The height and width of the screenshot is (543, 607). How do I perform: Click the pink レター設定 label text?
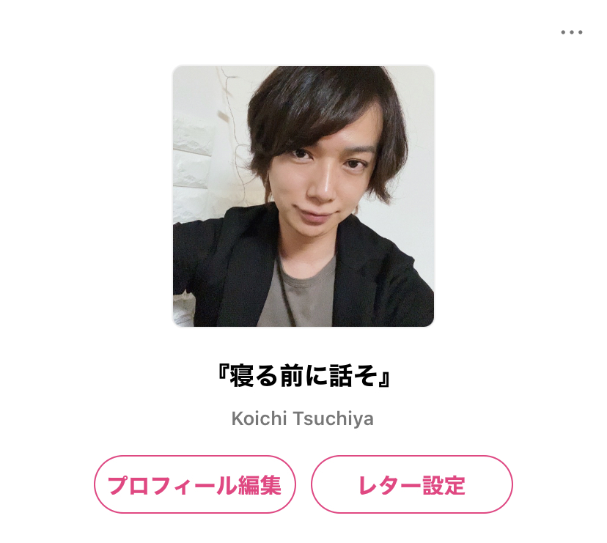point(412,485)
